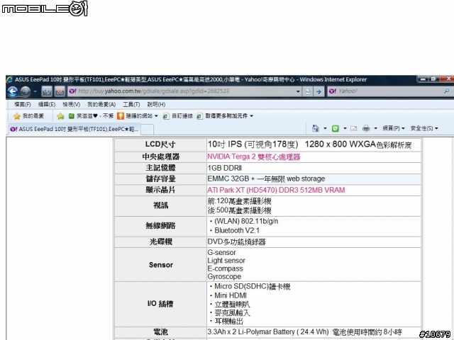Click the 立體聲喇叭 text line

(x=232, y=305)
